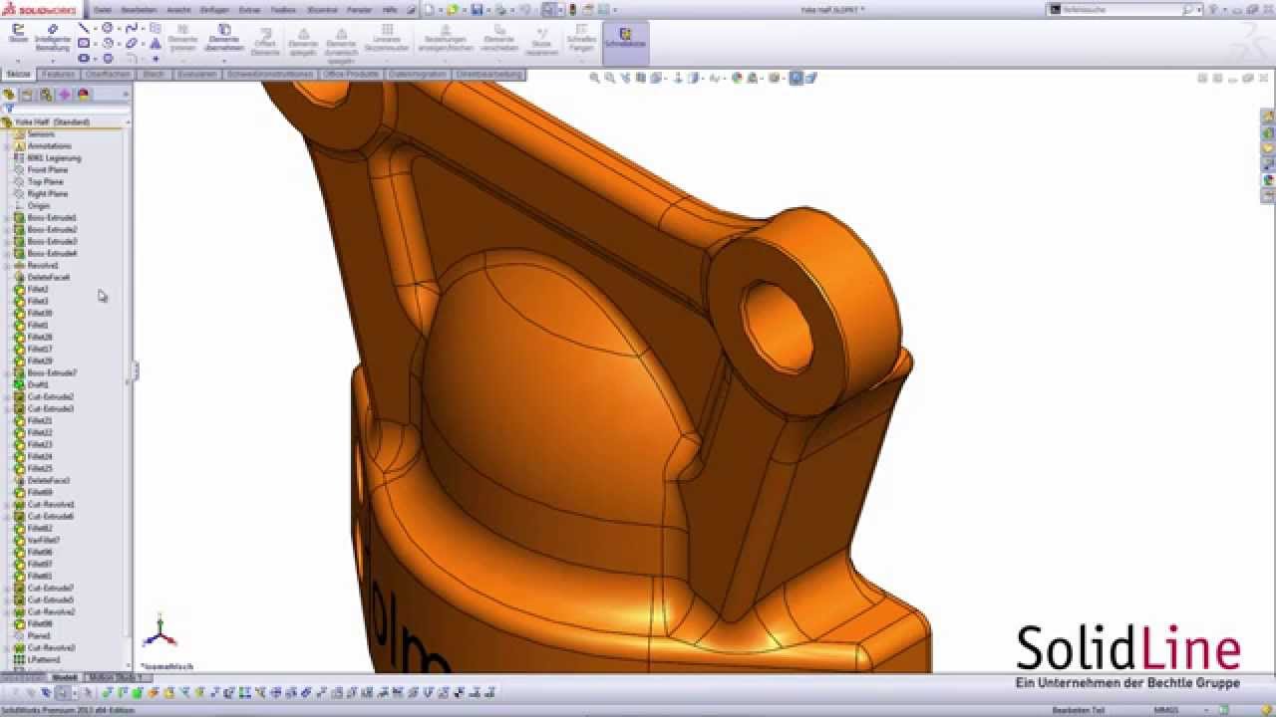Expand the Revolve1 feature
This screenshot has height=717, width=1276.
tap(7, 265)
